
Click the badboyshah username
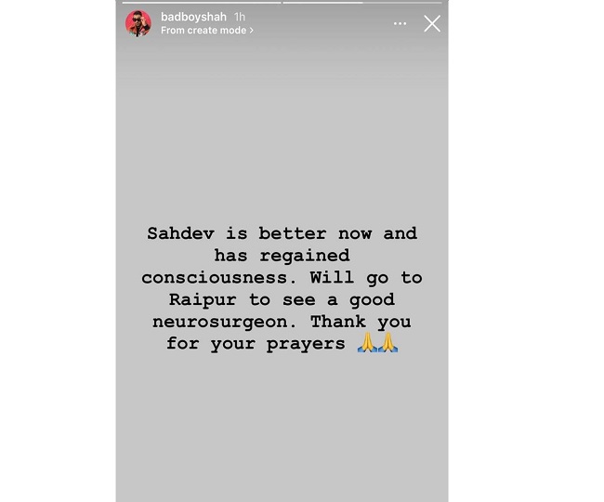point(193,17)
